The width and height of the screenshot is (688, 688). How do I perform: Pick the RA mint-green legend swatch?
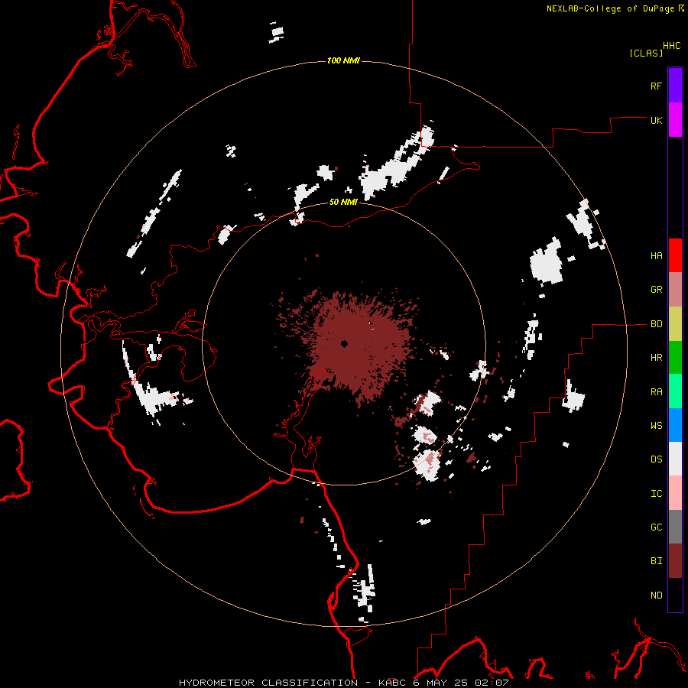pos(675,391)
